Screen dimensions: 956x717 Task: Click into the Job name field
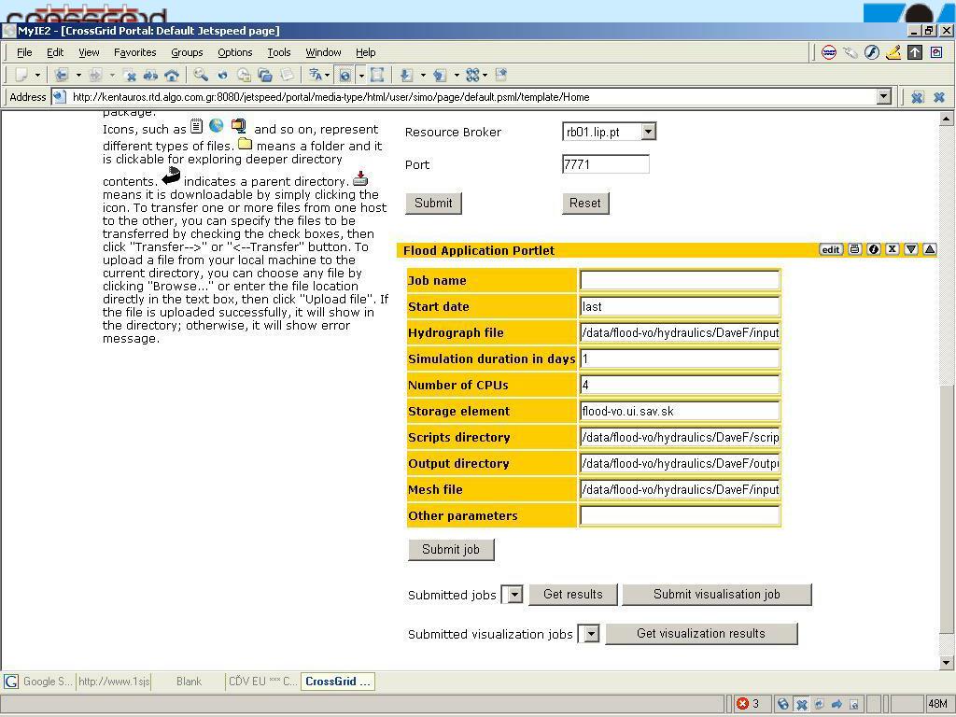tap(680, 280)
